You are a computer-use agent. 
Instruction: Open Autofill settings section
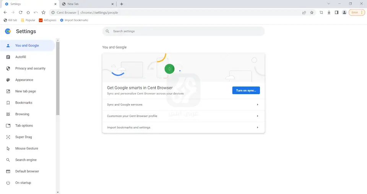pyautogui.click(x=28, y=57)
